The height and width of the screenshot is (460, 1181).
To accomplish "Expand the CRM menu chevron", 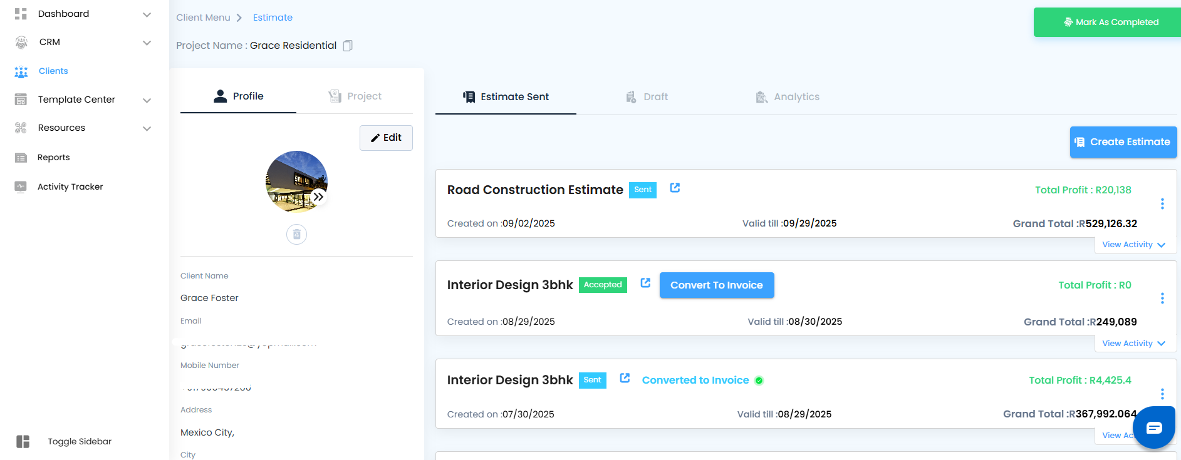I will pyautogui.click(x=147, y=43).
